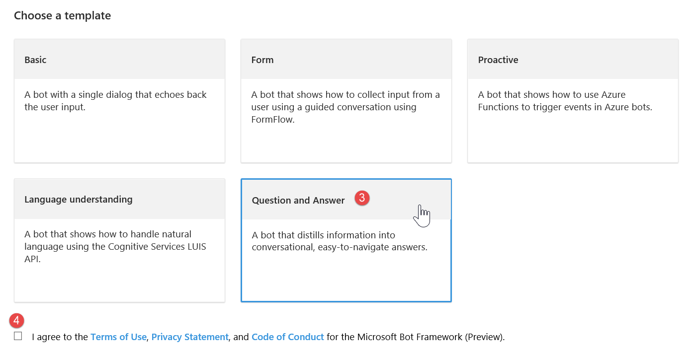The image size is (694, 356).
Task: Select the Basic bot template header
Action: tap(35, 60)
